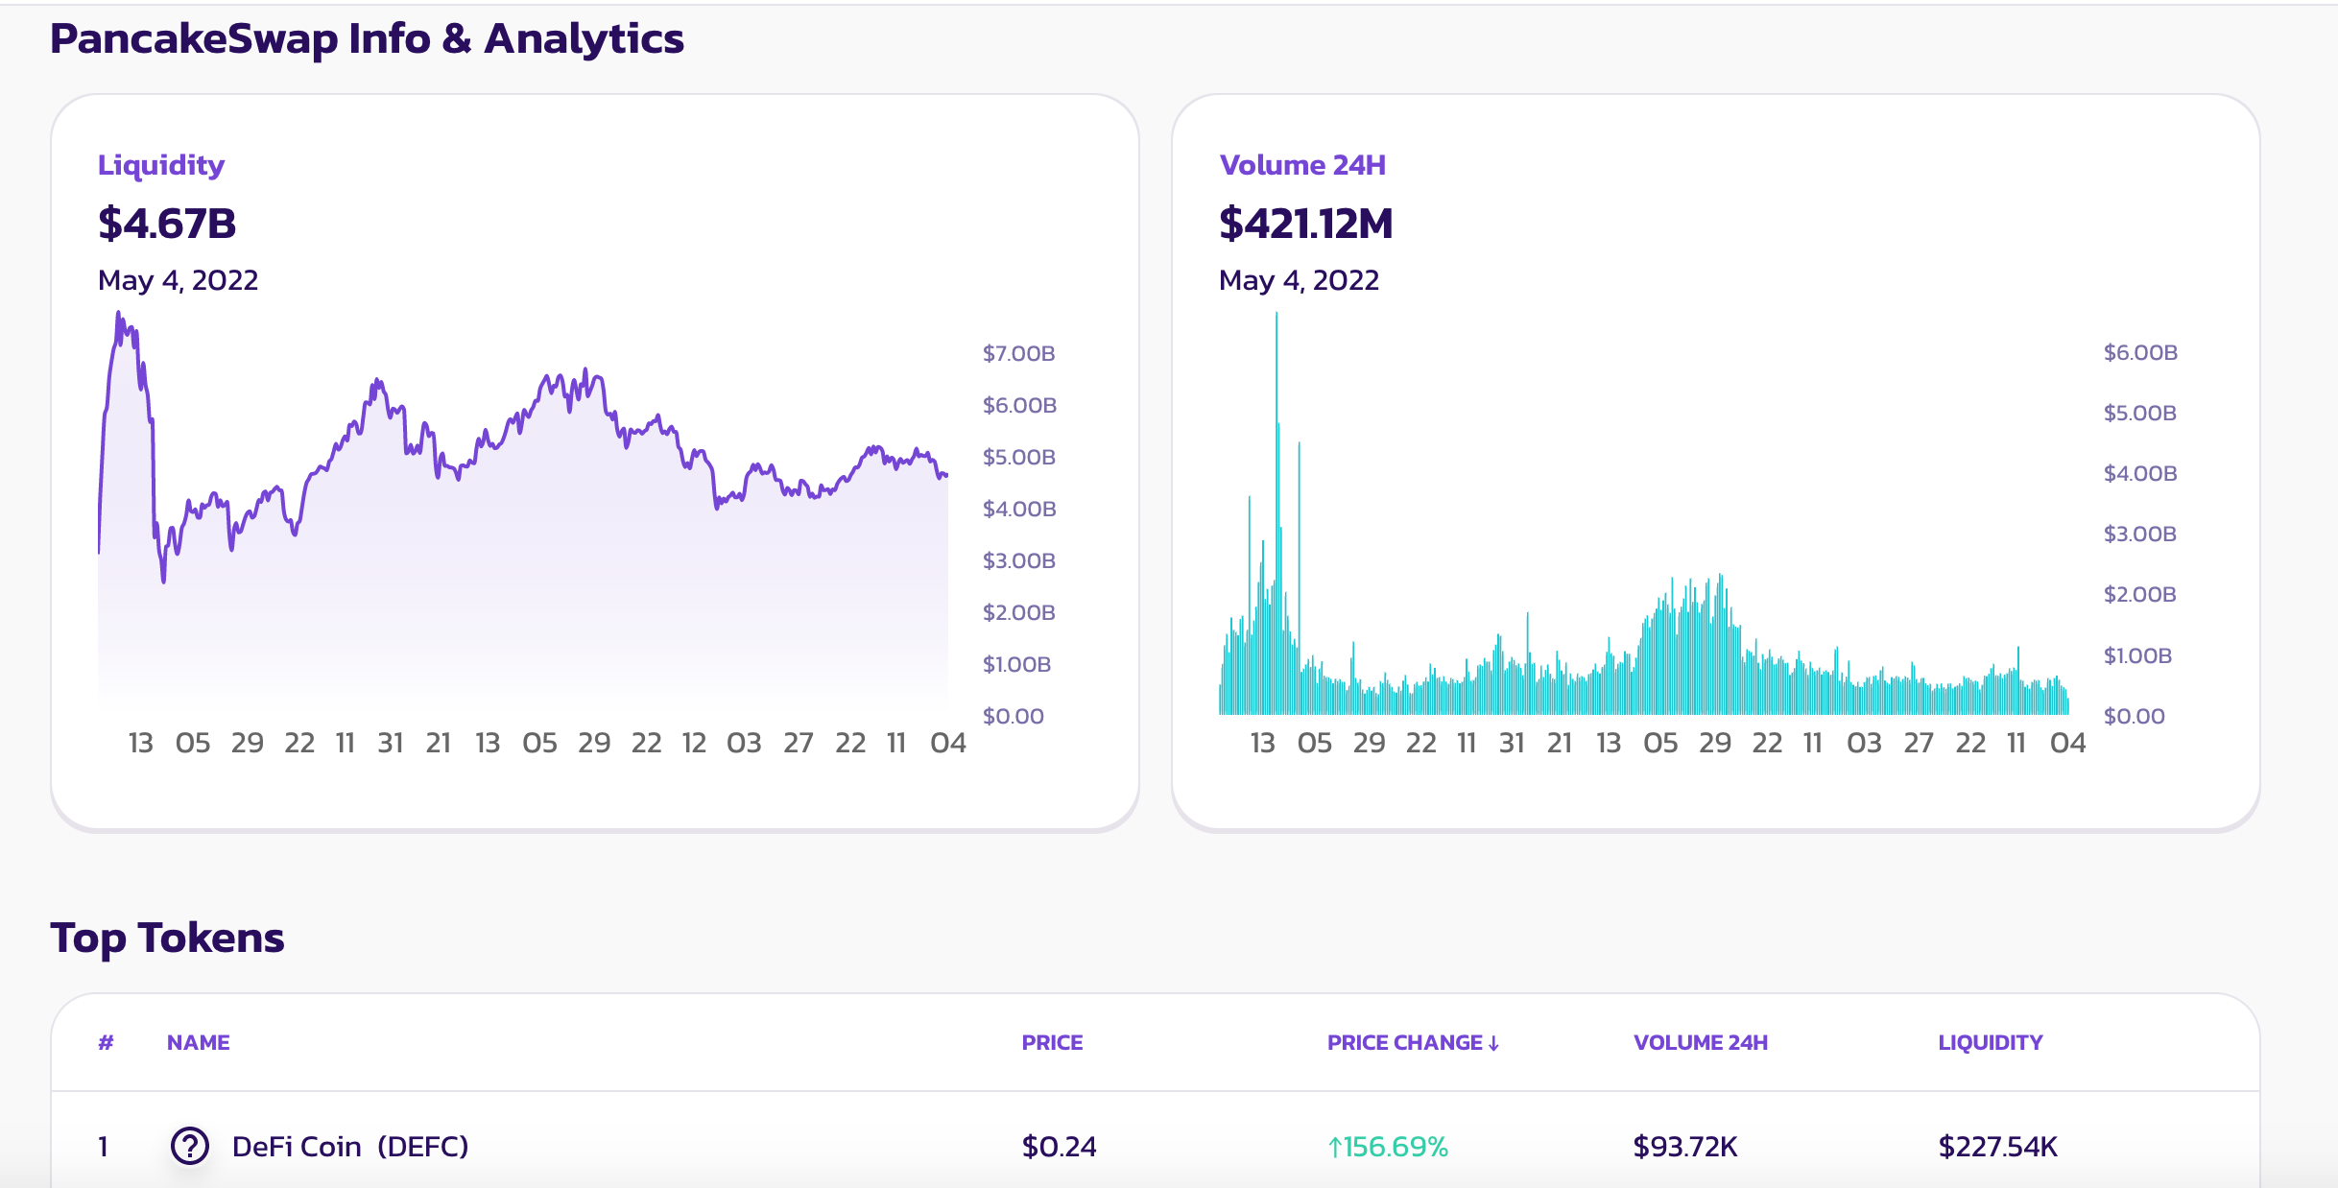
Task: Click the $1.00B liquidity axis label
Action: coord(1016,664)
